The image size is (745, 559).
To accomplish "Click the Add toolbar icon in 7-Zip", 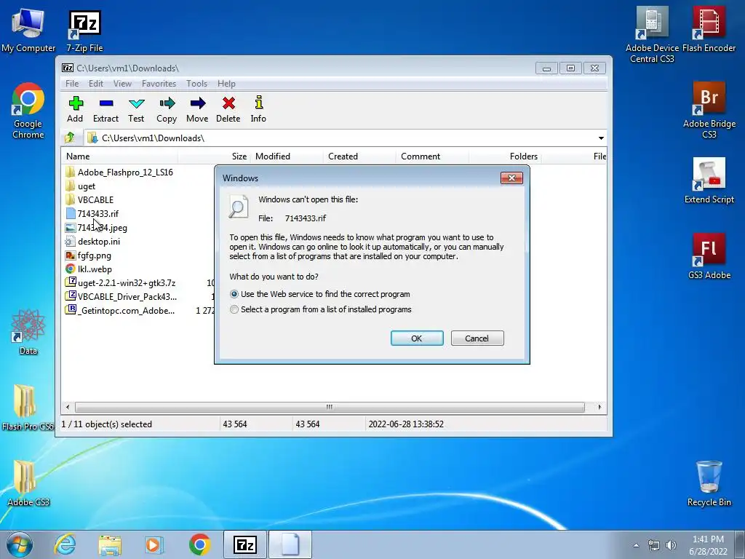I will tap(75, 109).
